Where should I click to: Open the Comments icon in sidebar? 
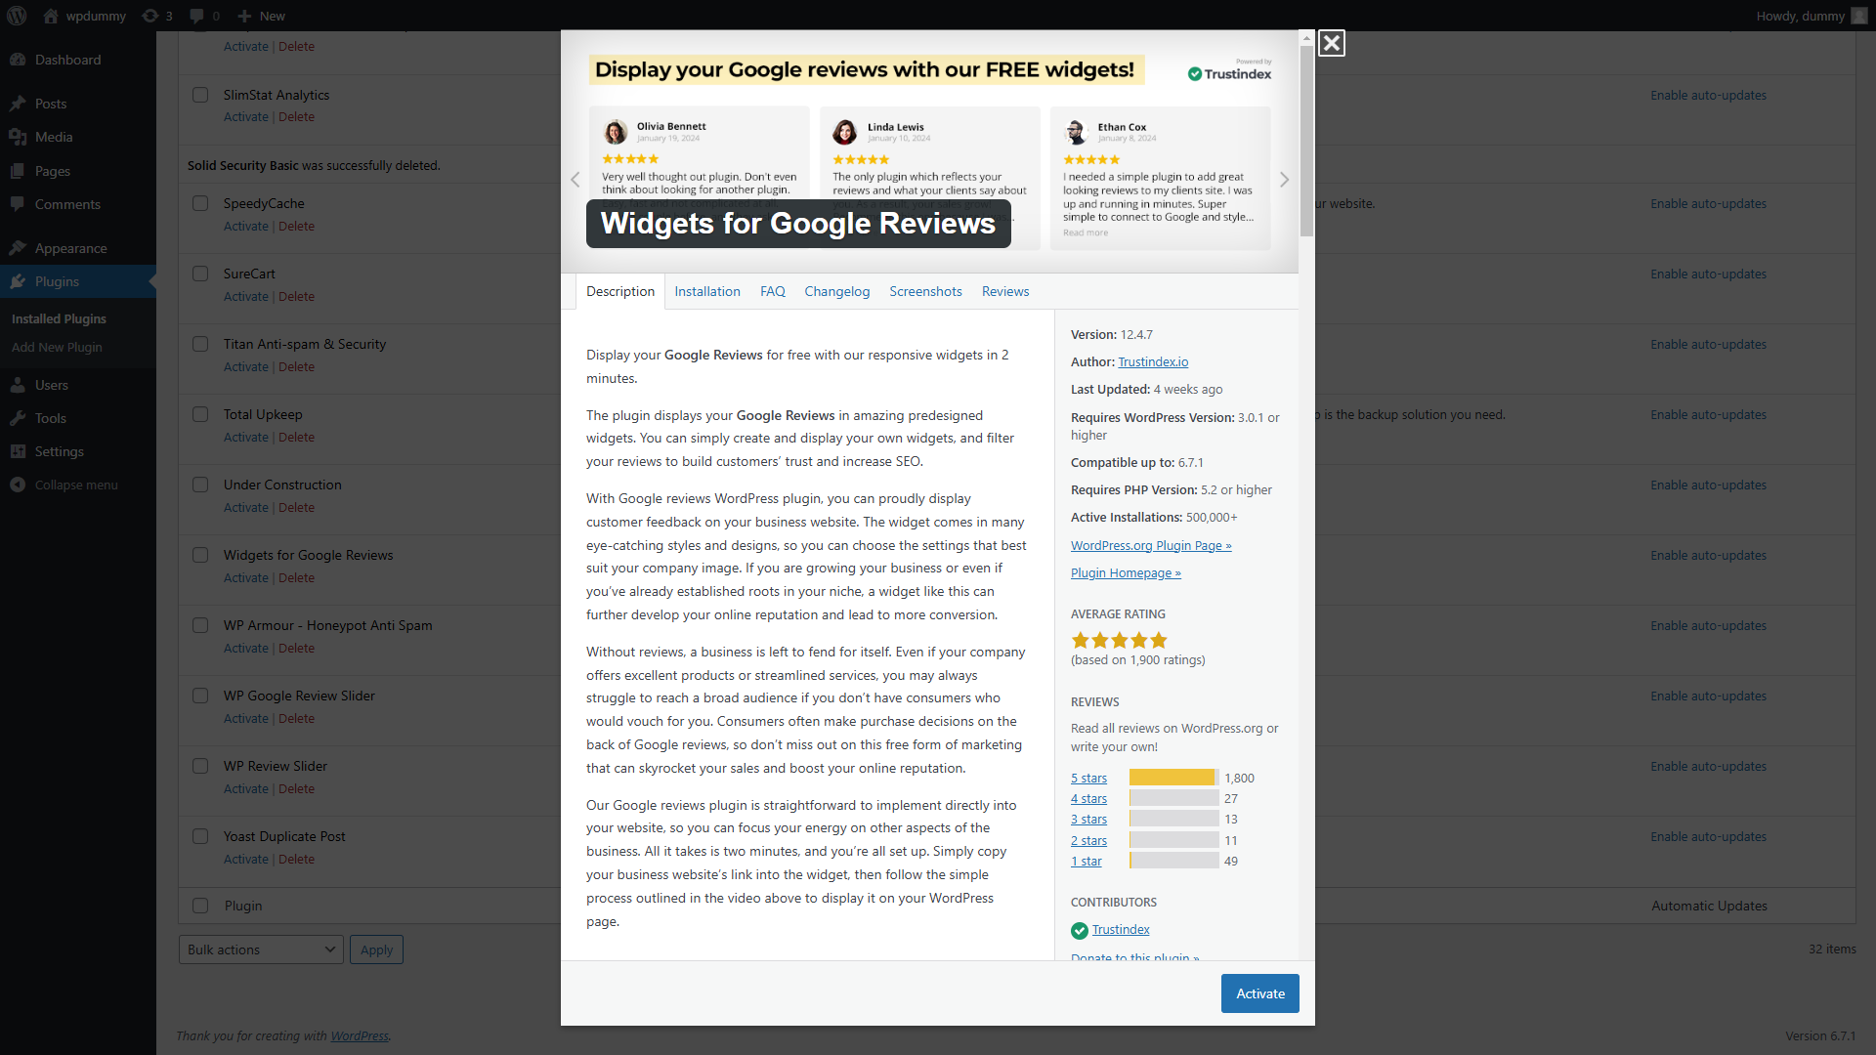18,204
